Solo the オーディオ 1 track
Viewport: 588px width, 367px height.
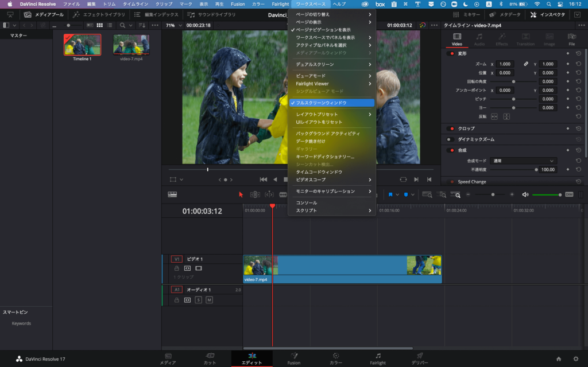[198, 300]
